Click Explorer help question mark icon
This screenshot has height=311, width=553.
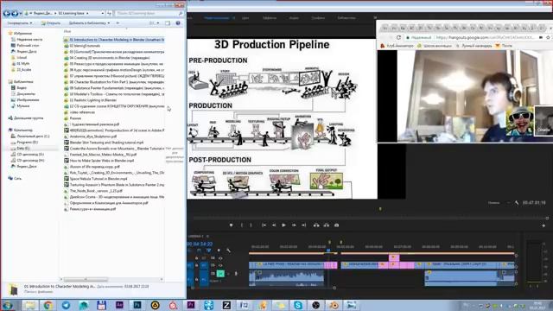coord(178,23)
